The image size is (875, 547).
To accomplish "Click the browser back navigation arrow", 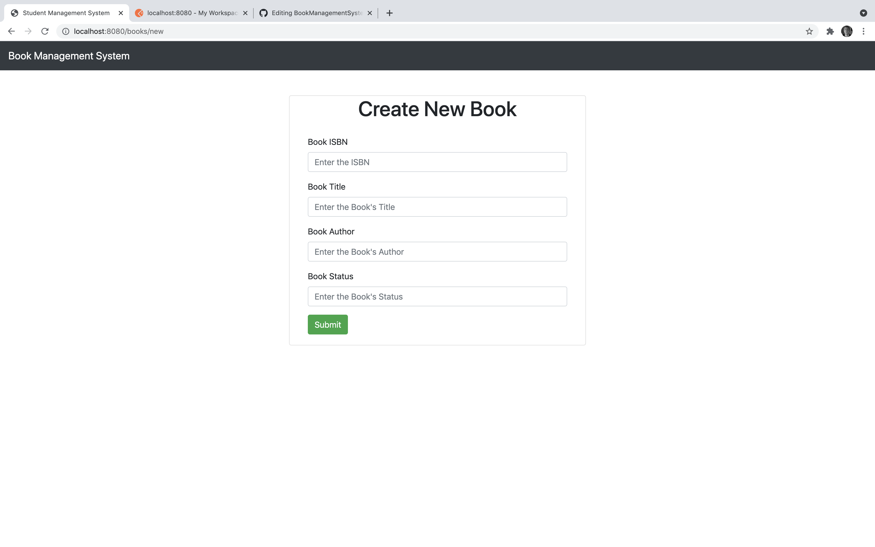I will [x=11, y=31].
